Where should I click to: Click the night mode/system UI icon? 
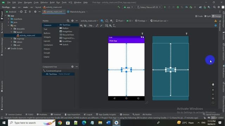click(x=111, y=21)
